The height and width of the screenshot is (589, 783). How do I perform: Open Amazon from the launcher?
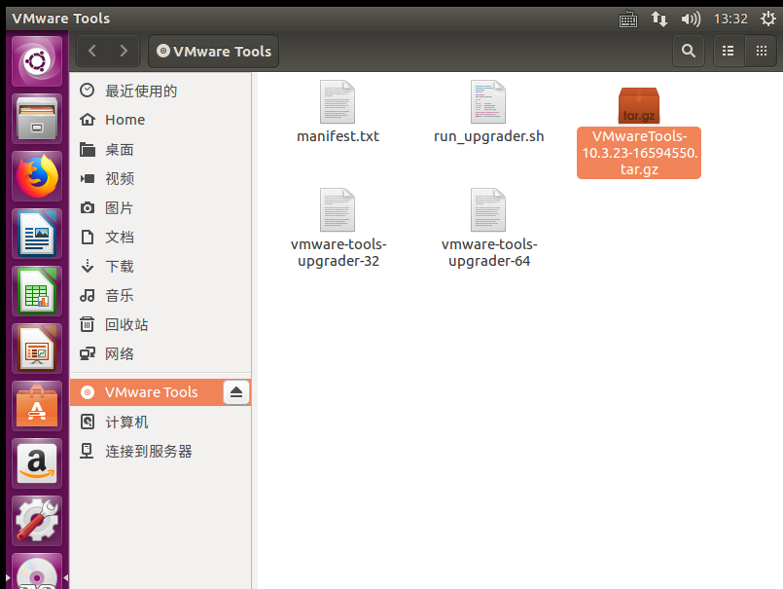pos(37,464)
